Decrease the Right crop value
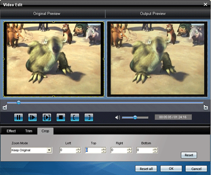The height and width of the screenshot is (175, 211). click(x=130, y=152)
